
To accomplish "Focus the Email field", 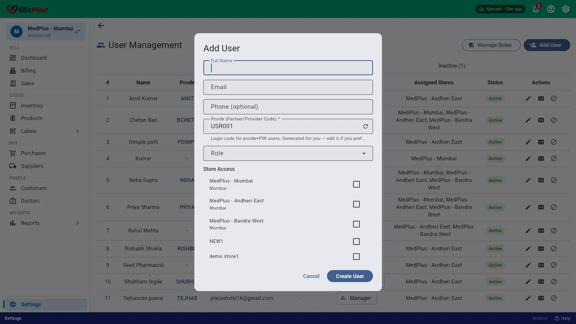I will click(288, 87).
